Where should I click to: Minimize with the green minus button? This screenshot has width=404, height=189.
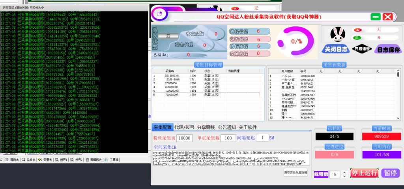coord(376,17)
